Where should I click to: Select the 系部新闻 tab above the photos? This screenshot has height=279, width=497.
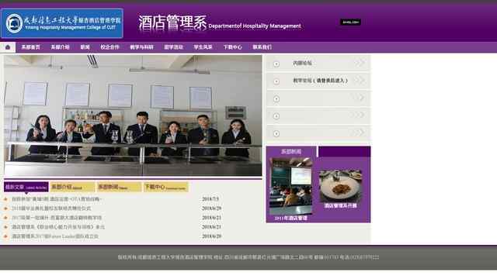291,152
